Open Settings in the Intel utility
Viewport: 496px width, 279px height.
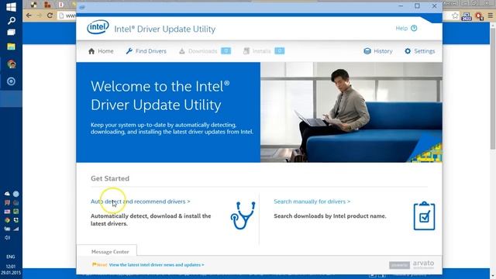pos(420,51)
